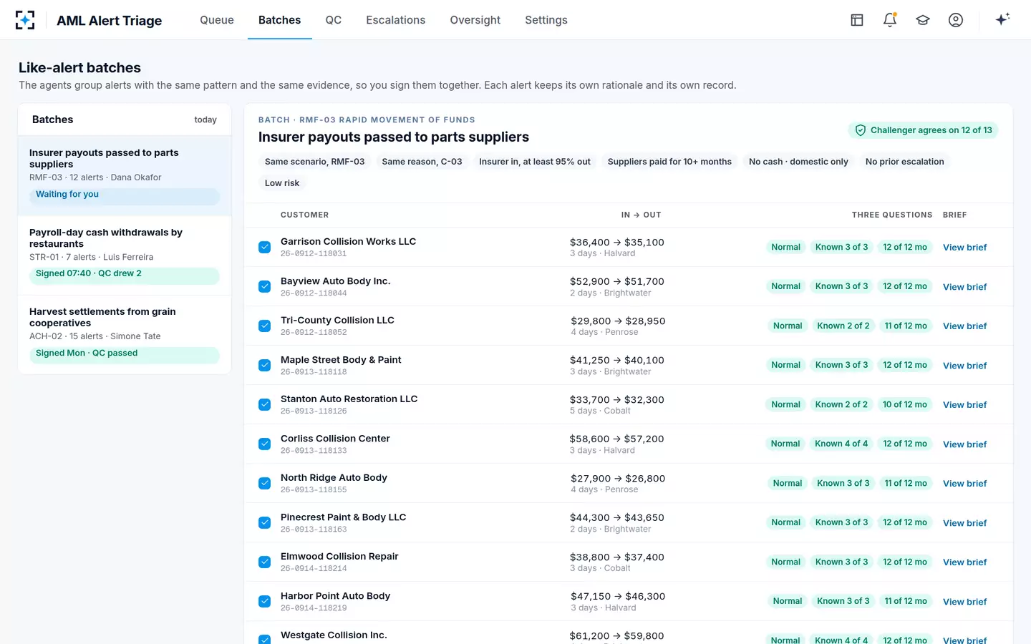Click the AML Alert Triage logo icon

(25, 20)
